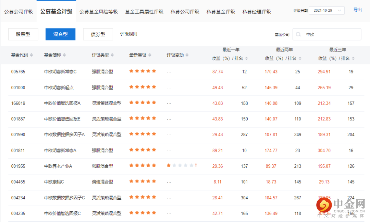Screen dimensions: 370x222
Task: Select the 混合型 filter button
Action: tap(60, 34)
